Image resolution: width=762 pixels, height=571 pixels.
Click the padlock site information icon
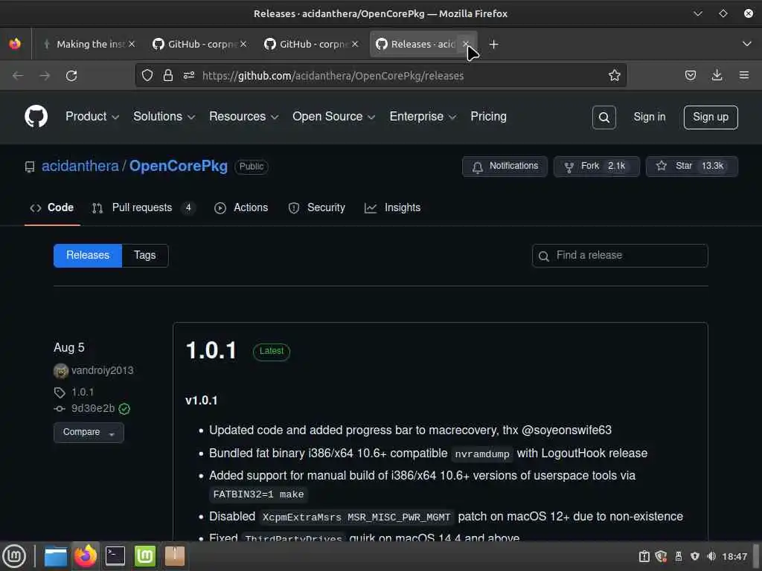pos(167,75)
